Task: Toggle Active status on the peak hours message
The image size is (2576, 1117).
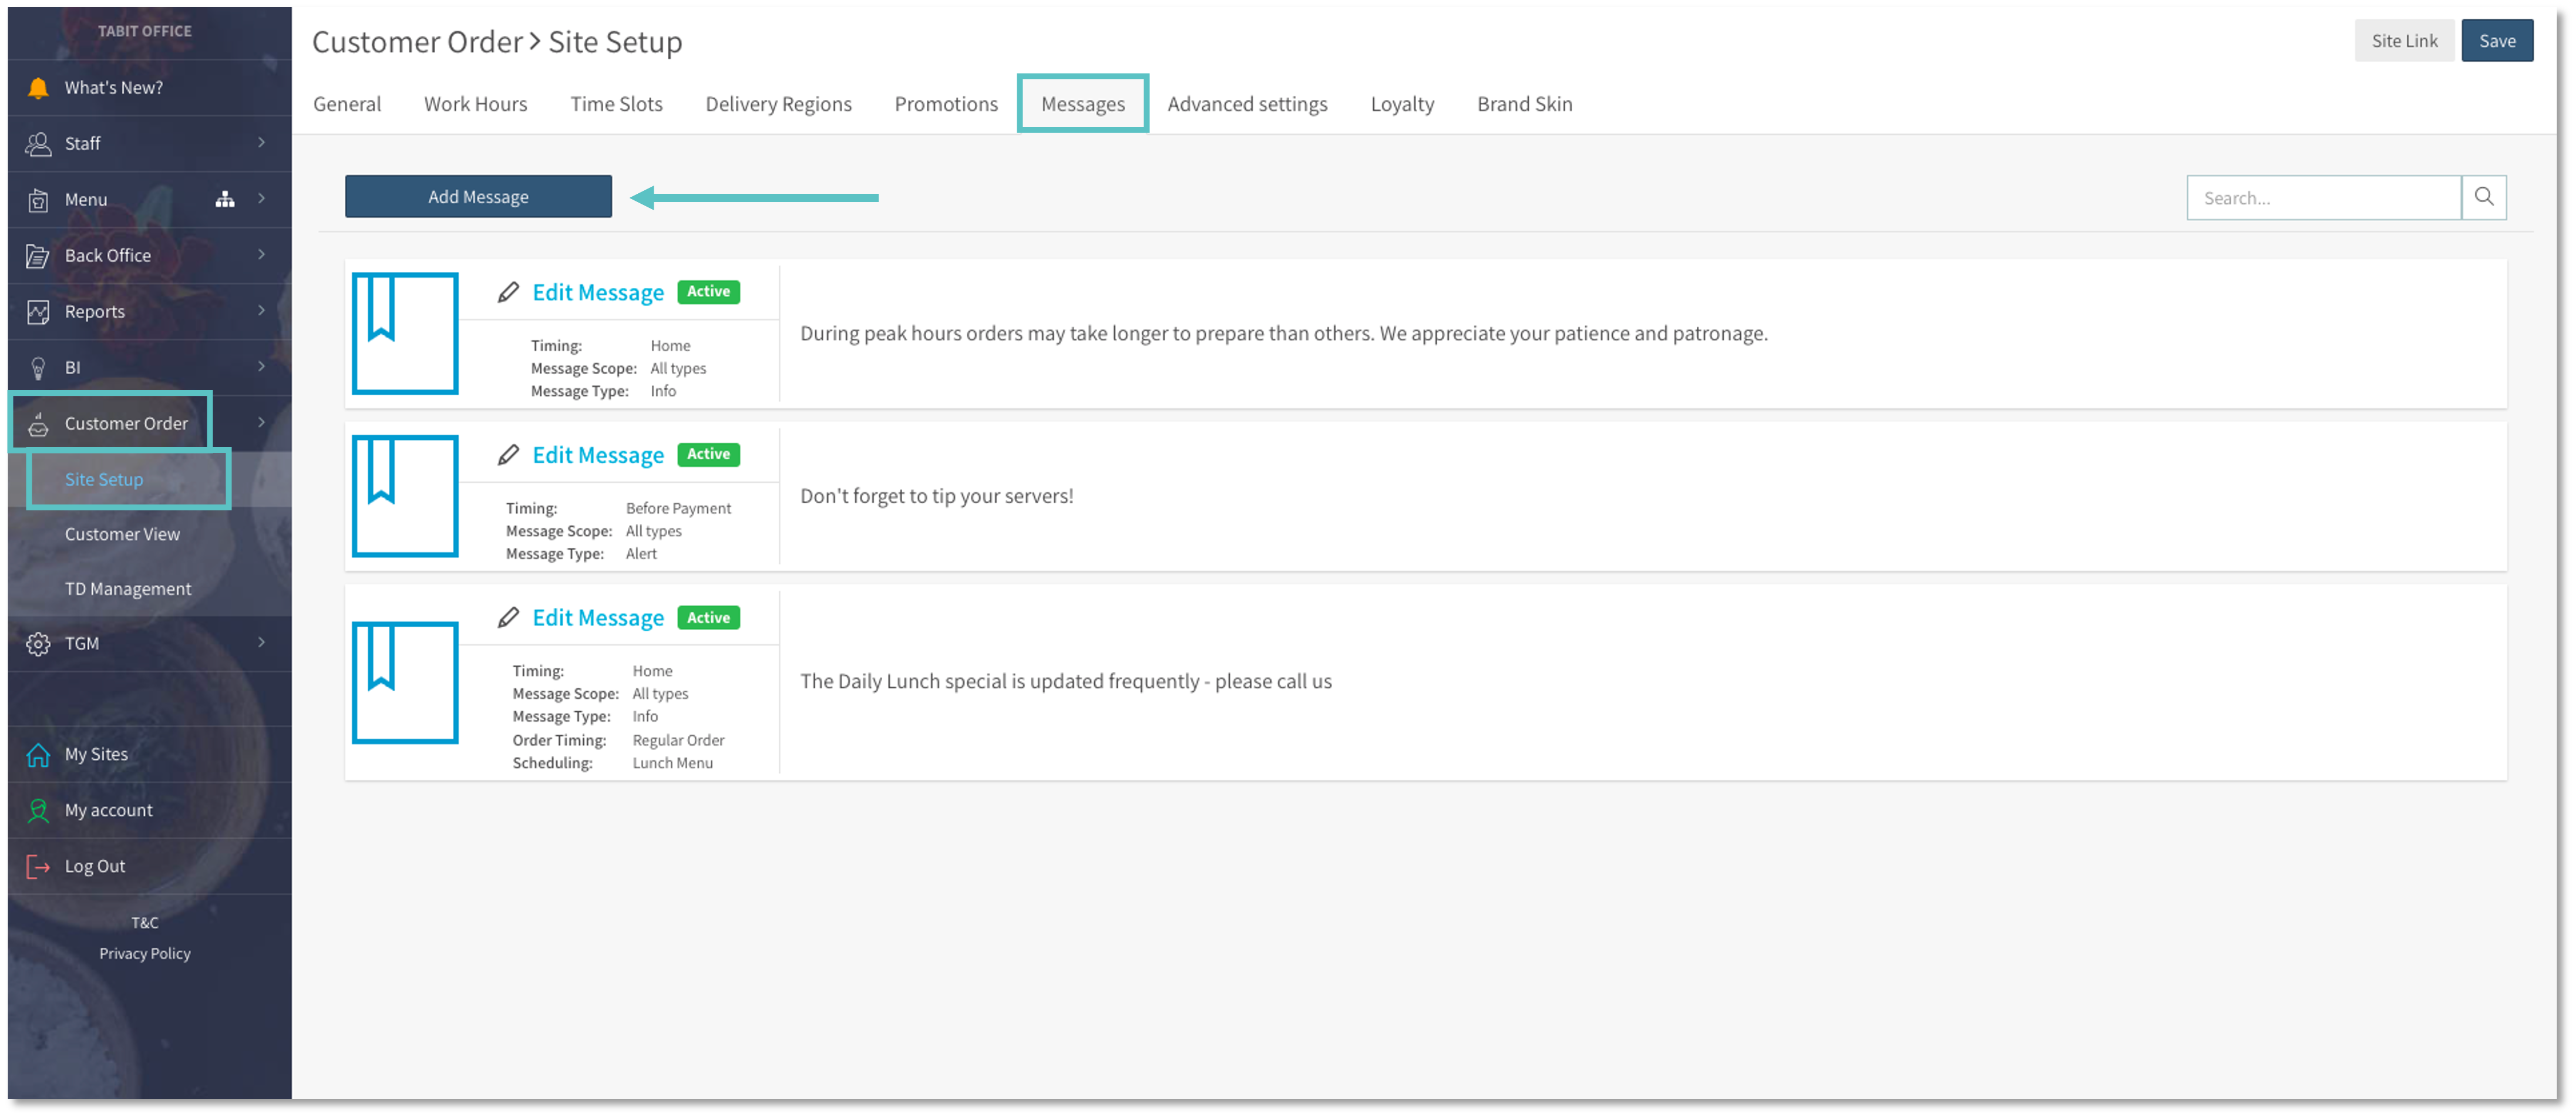Action: click(x=707, y=291)
